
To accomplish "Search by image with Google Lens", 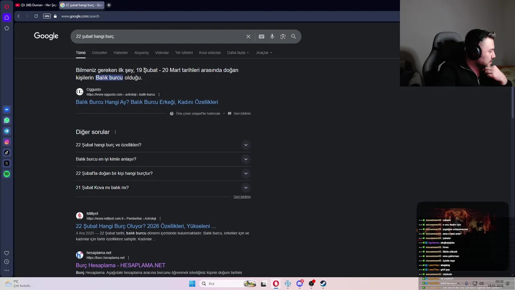I will 283,36.
